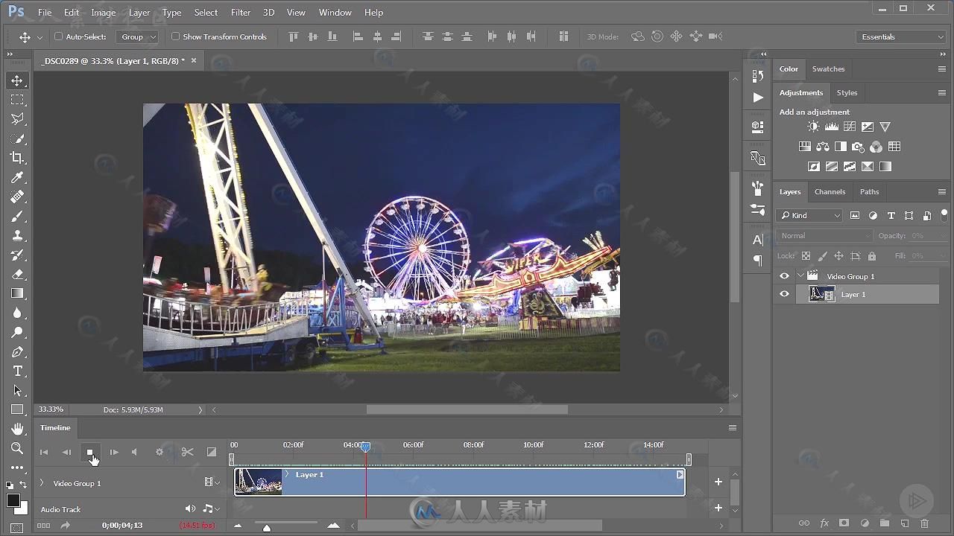Switch to the Paths tab
This screenshot has height=536, width=954.
(x=869, y=192)
